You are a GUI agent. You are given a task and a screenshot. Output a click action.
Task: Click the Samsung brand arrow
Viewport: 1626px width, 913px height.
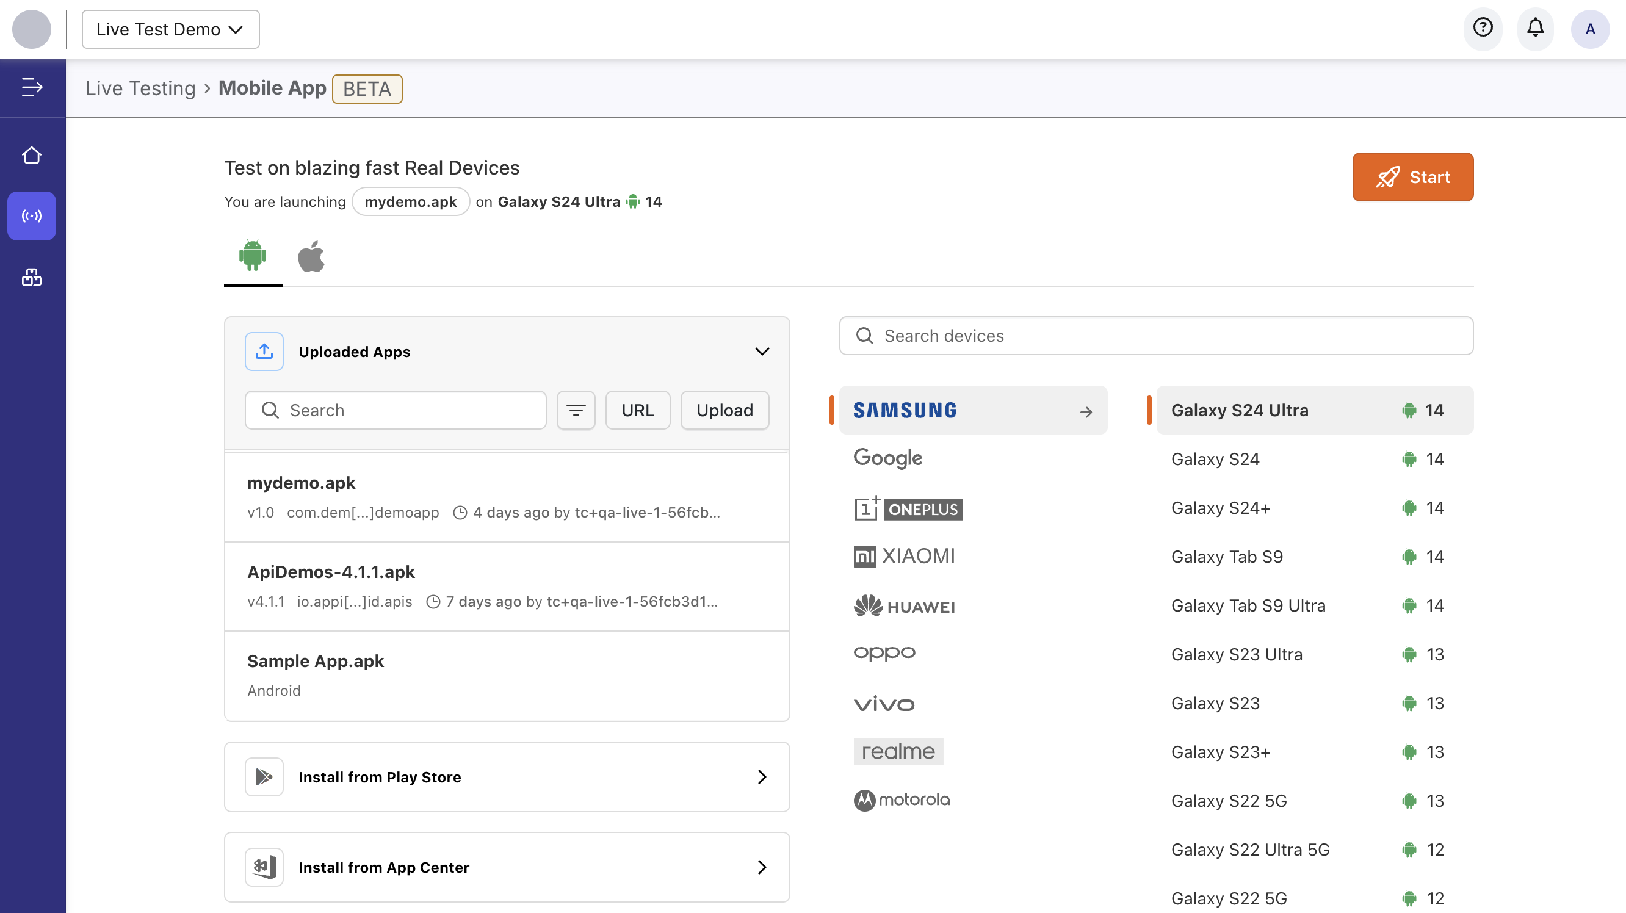pos(1086,412)
